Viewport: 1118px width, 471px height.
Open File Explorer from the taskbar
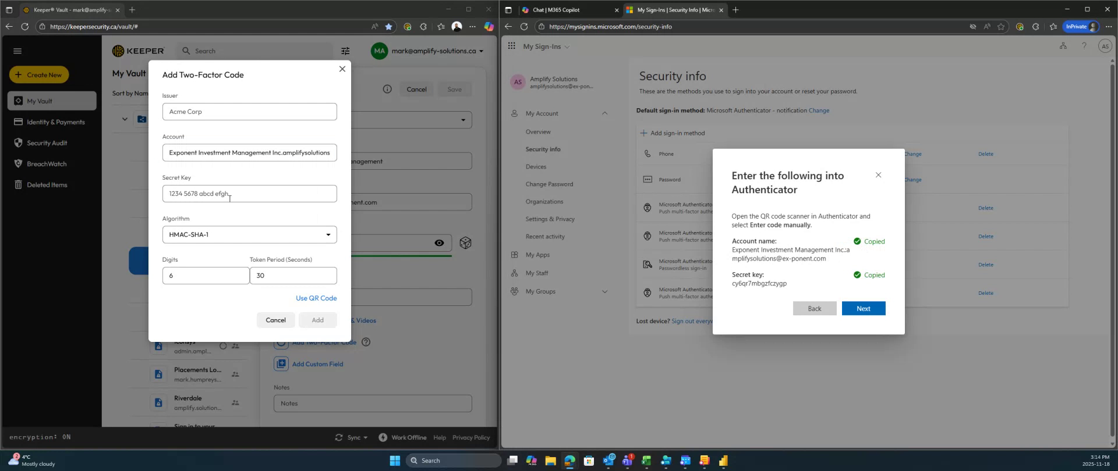coord(550,461)
